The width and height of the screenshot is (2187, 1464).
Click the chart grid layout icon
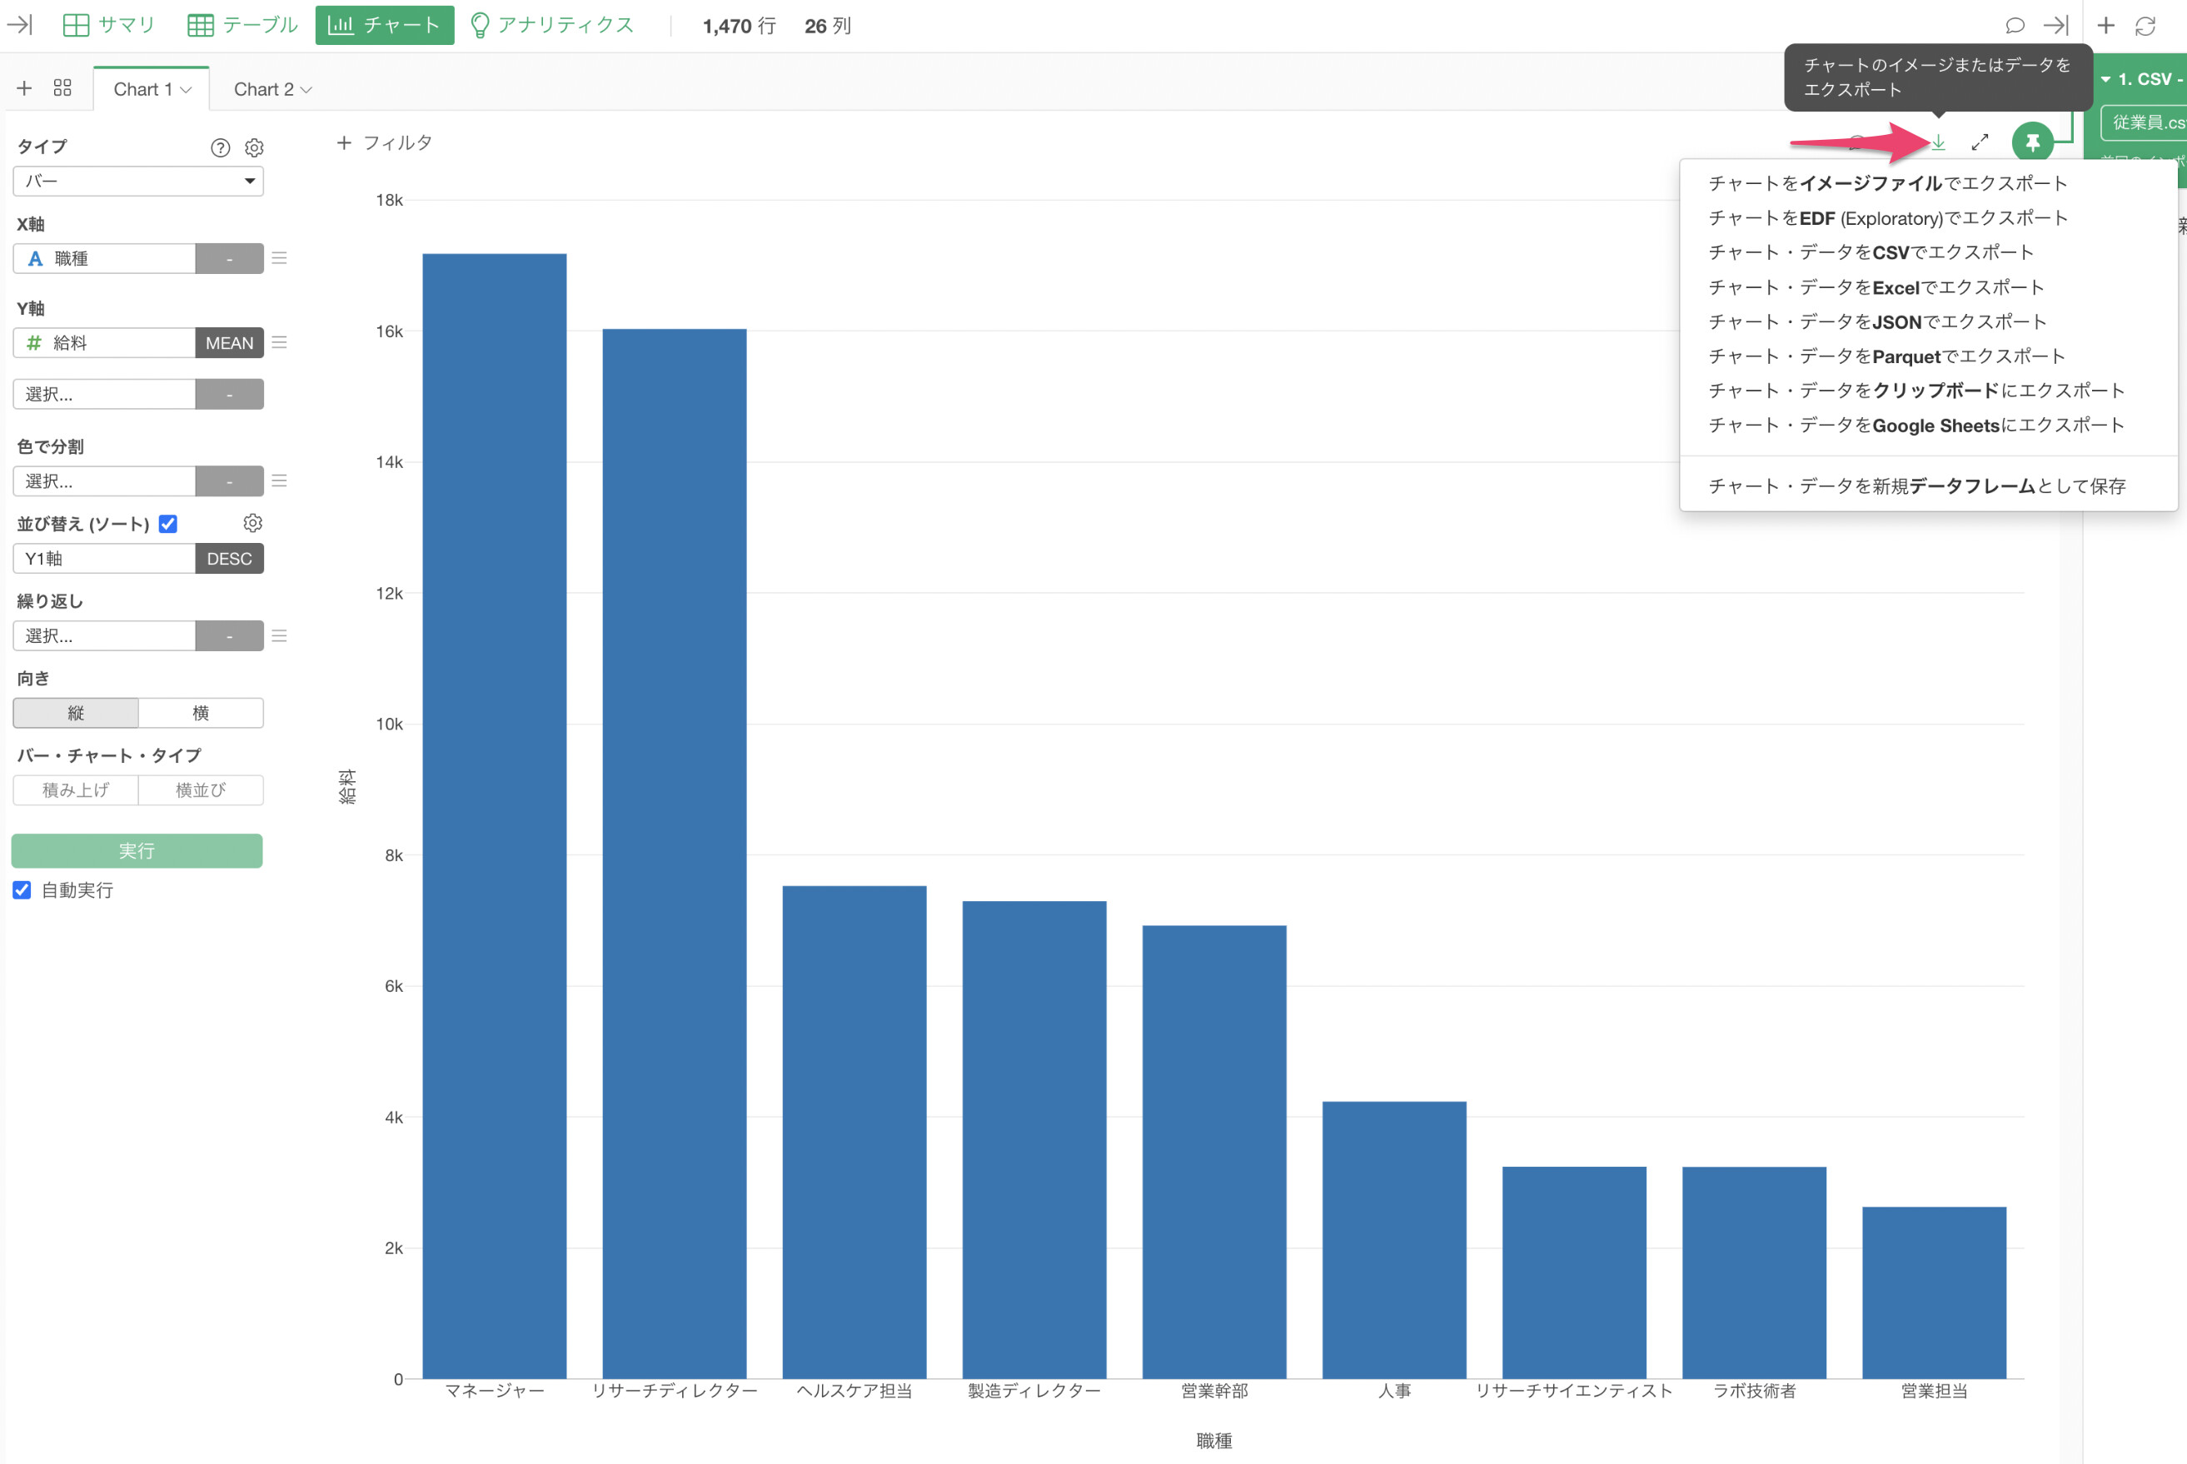tap(62, 87)
